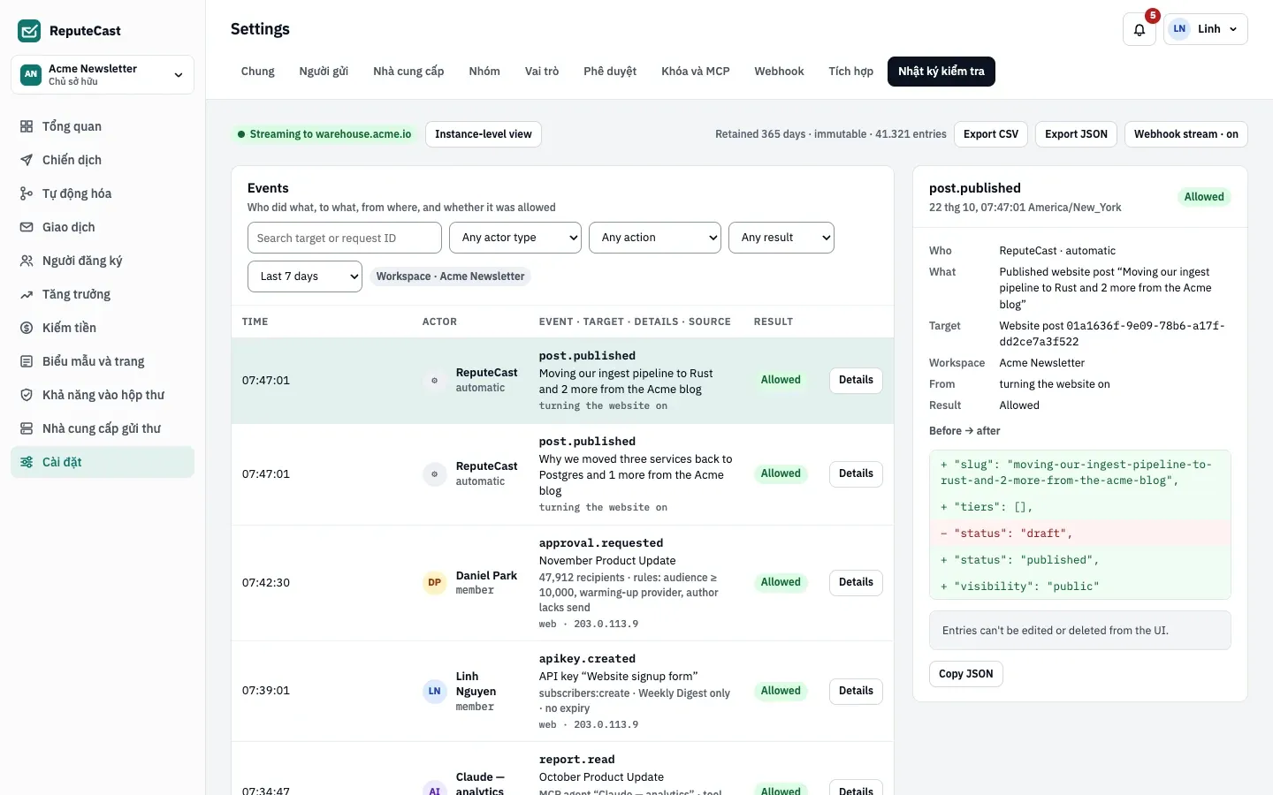Open the Linh user menu
The width and height of the screenshot is (1273, 795).
[1206, 29]
